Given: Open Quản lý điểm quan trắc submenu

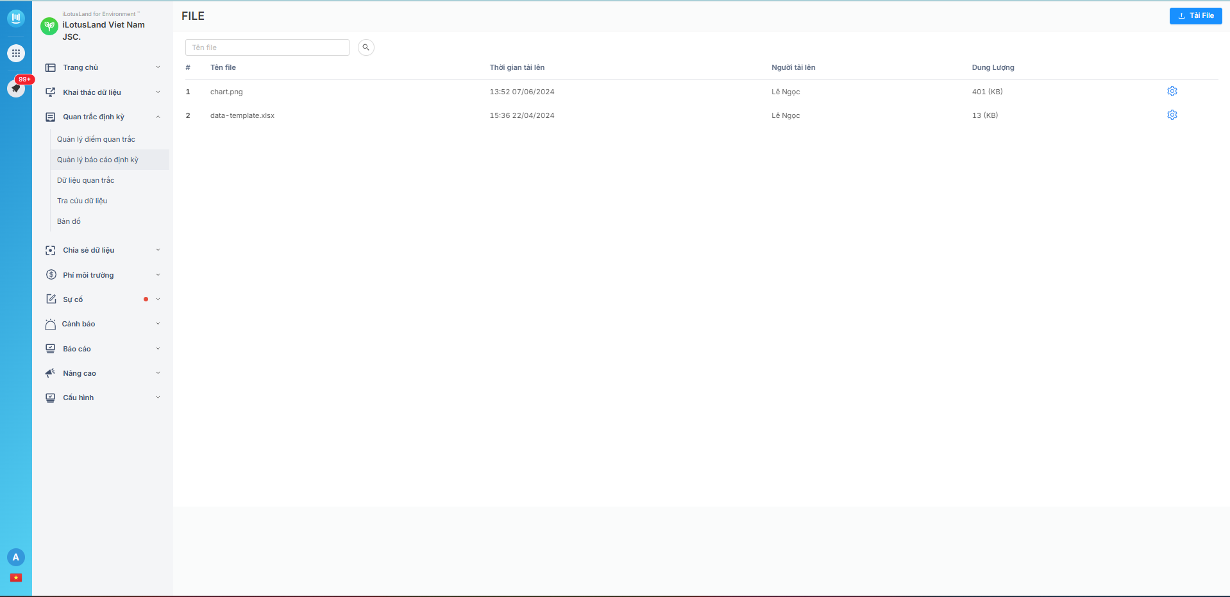Looking at the screenshot, I should pos(96,139).
